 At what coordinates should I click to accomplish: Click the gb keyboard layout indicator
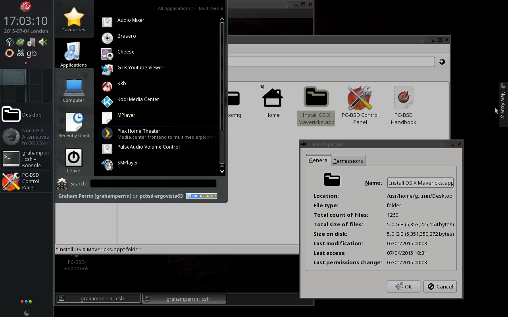[31, 53]
